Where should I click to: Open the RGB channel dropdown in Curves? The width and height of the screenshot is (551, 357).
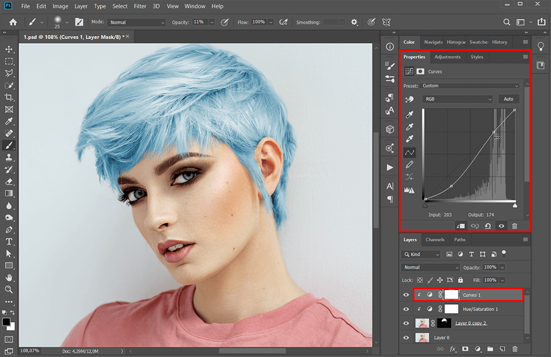pyautogui.click(x=457, y=99)
